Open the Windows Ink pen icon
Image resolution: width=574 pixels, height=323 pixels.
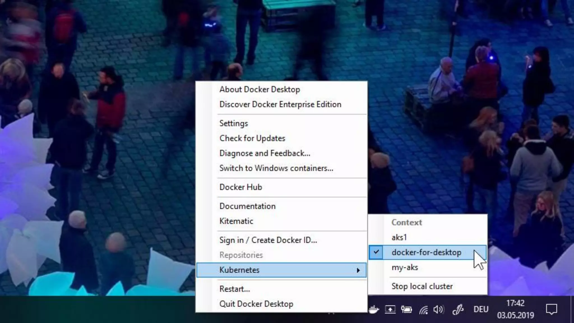458,310
